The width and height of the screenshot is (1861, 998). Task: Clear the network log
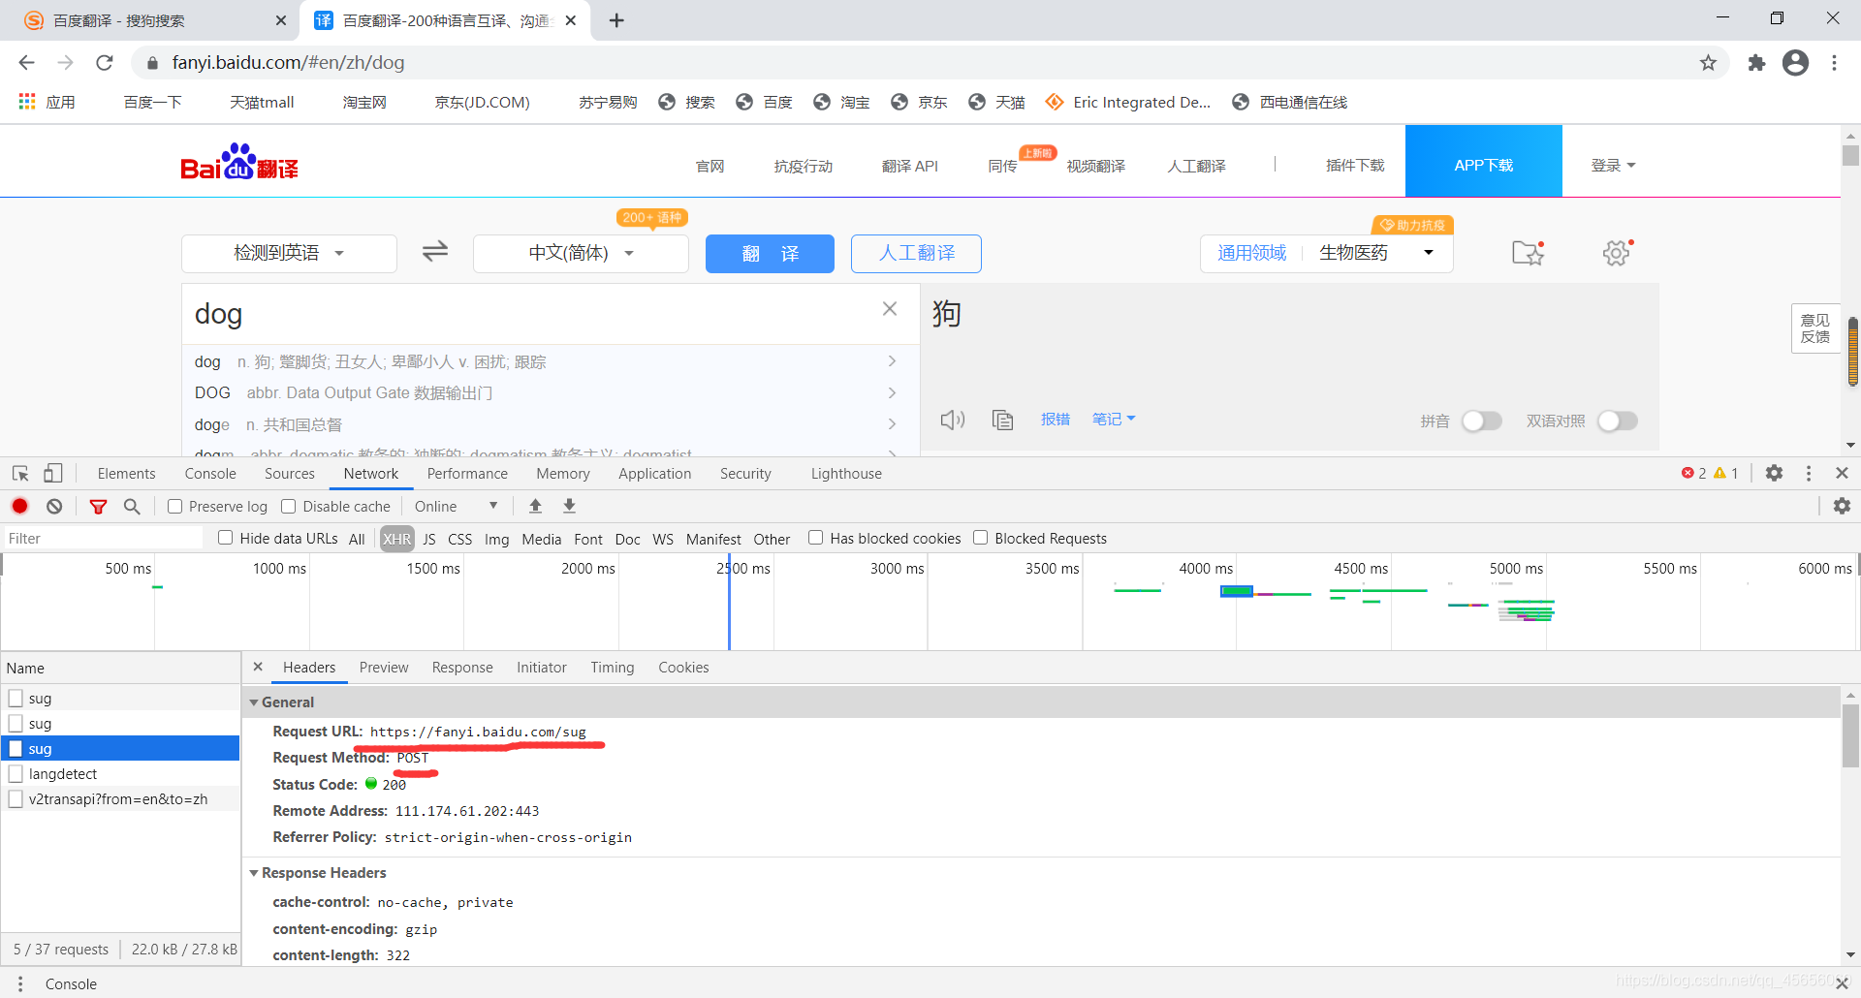(x=54, y=506)
